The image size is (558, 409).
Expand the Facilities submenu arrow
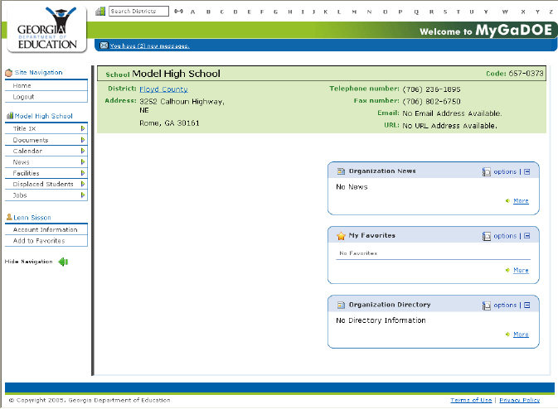tap(83, 173)
